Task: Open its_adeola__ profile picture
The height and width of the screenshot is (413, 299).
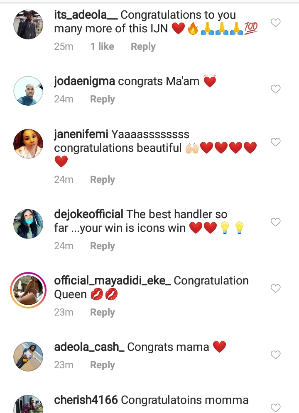Action: [28, 25]
